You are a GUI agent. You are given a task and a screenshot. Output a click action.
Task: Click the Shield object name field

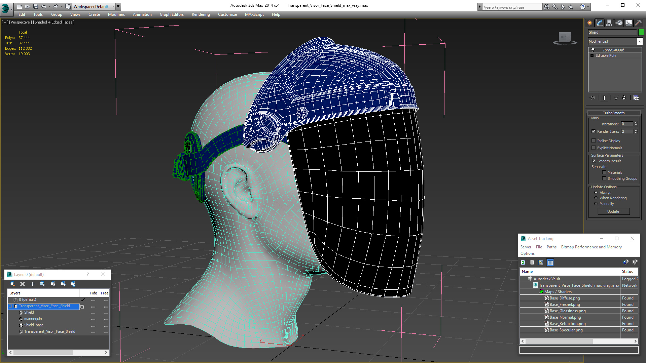tap(612, 32)
